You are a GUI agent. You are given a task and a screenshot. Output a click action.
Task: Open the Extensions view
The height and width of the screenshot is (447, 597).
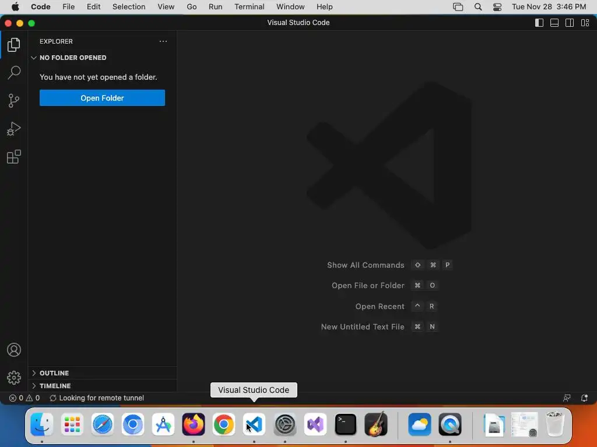pyautogui.click(x=14, y=157)
